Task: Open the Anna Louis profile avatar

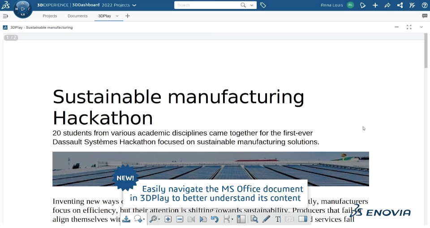Action: click(x=350, y=5)
